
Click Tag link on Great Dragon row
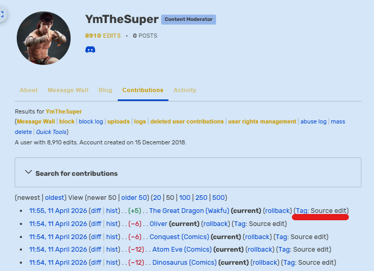(302, 211)
